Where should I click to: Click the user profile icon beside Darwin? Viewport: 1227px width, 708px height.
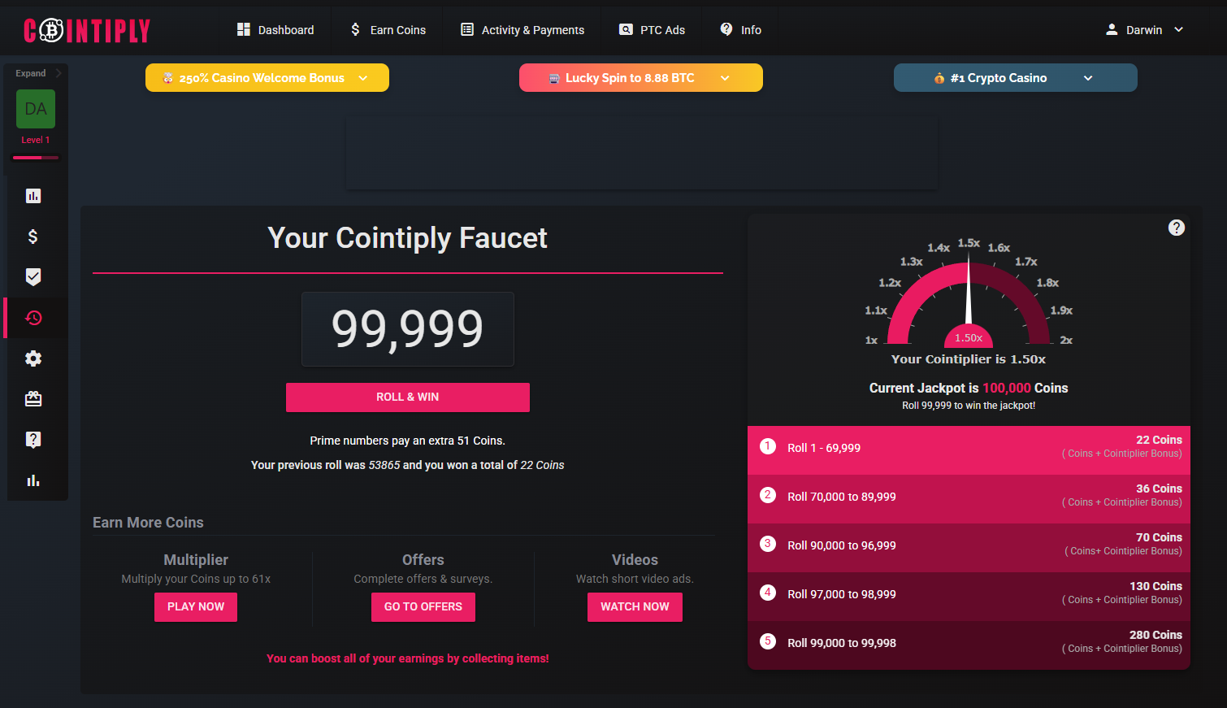point(1112,29)
